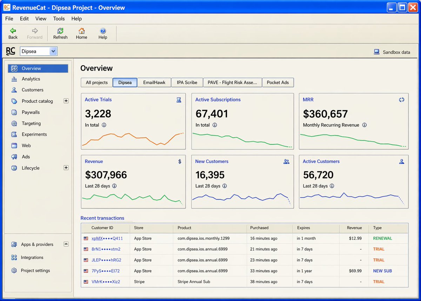Open the Help menu
Screen dimensions: 421x301
pyautogui.click(x=76, y=19)
